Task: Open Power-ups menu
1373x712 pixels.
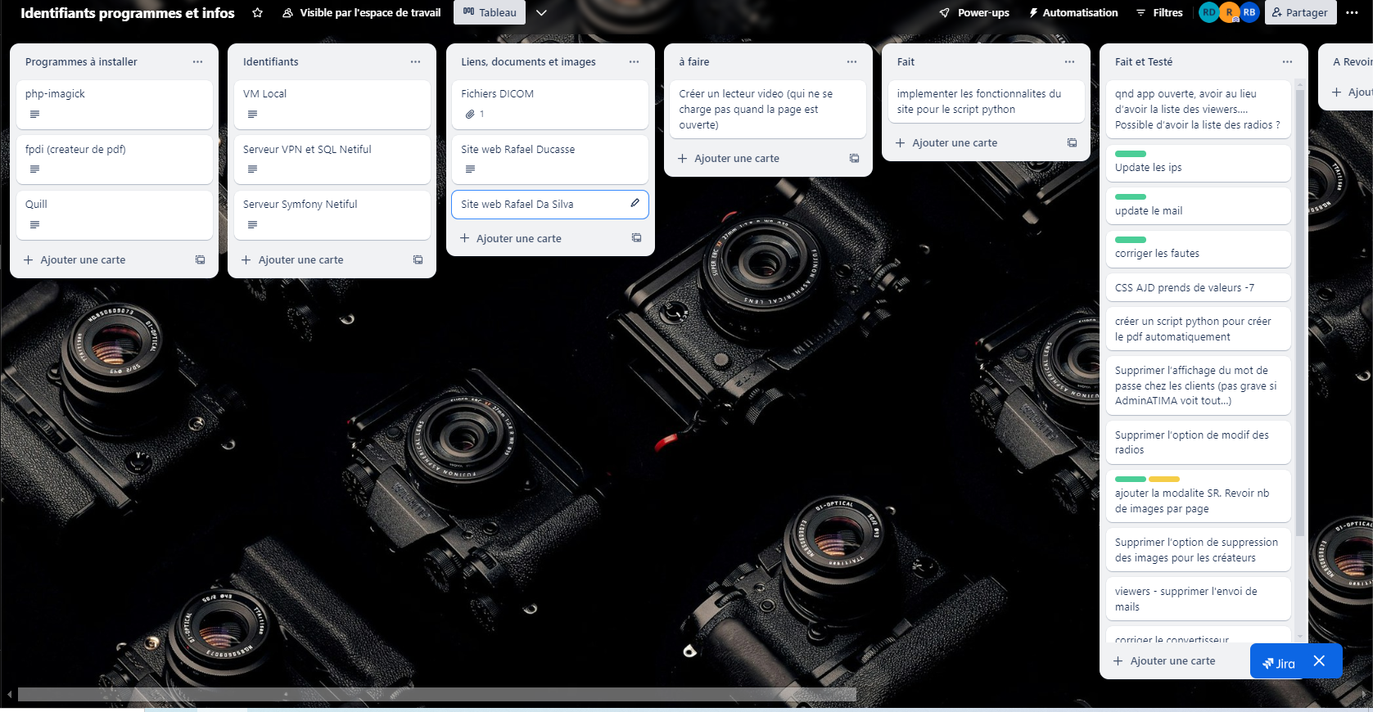Action: point(974,12)
